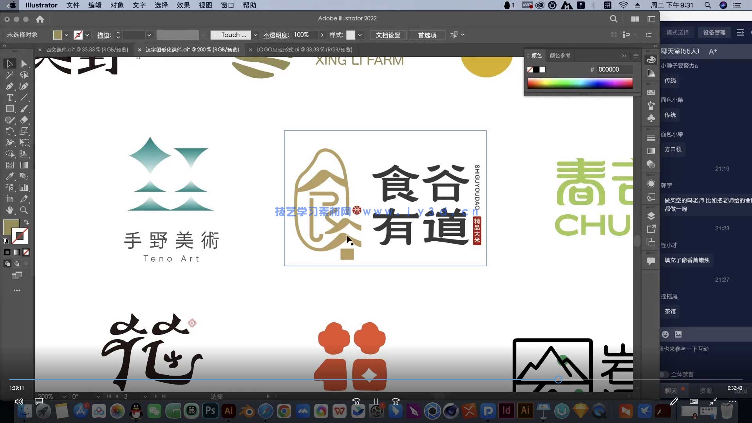Select the Hand tool
Image resolution: width=752 pixels, height=423 pixels.
pos(10,210)
